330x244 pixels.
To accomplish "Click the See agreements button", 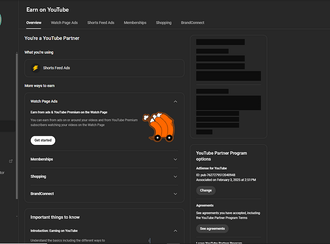I will (x=212, y=228).
